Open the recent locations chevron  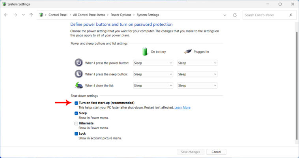pos(23,15)
